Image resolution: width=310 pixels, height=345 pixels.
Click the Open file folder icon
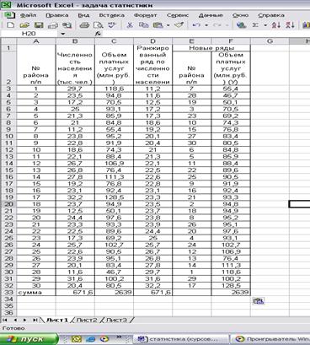[x=24, y=25]
